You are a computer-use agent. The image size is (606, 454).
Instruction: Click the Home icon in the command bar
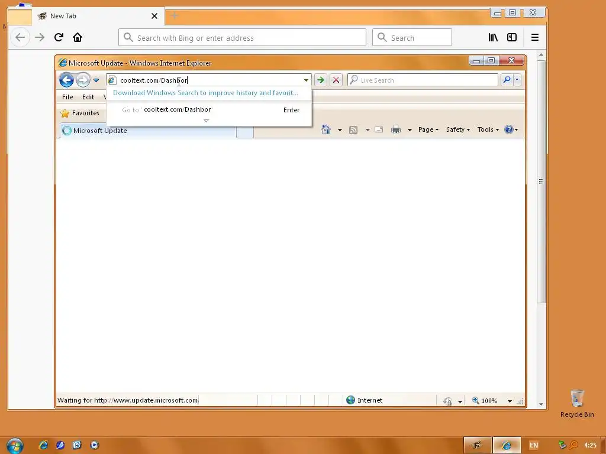pos(326,129)
